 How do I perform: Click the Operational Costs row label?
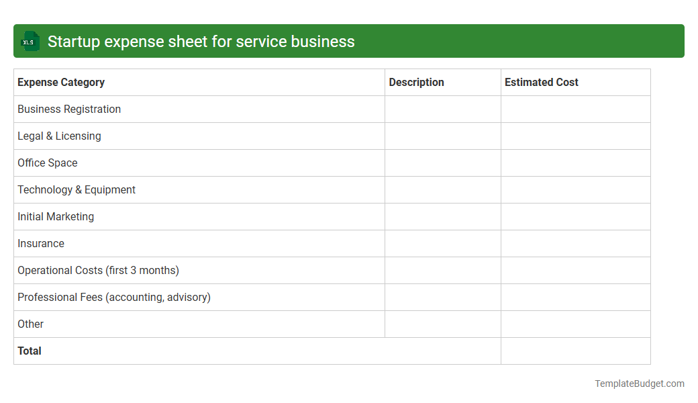coord(98,270)
